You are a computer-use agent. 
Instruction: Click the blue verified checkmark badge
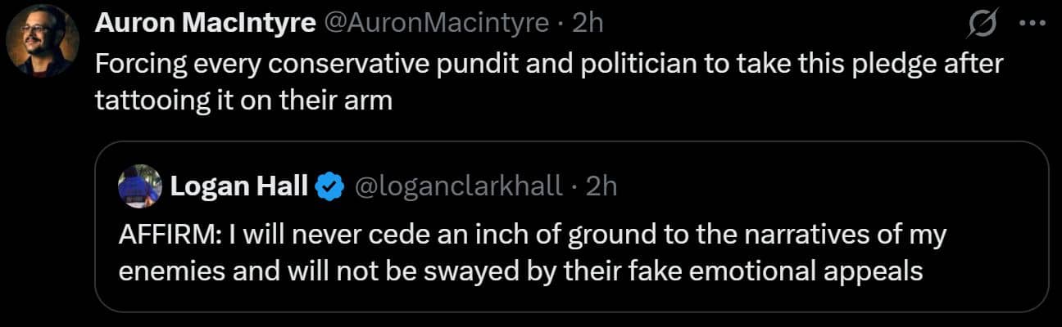coord(330,187)
